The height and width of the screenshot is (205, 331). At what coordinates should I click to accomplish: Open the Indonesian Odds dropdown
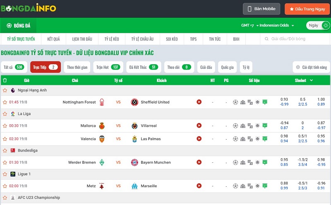pos(276,25)
